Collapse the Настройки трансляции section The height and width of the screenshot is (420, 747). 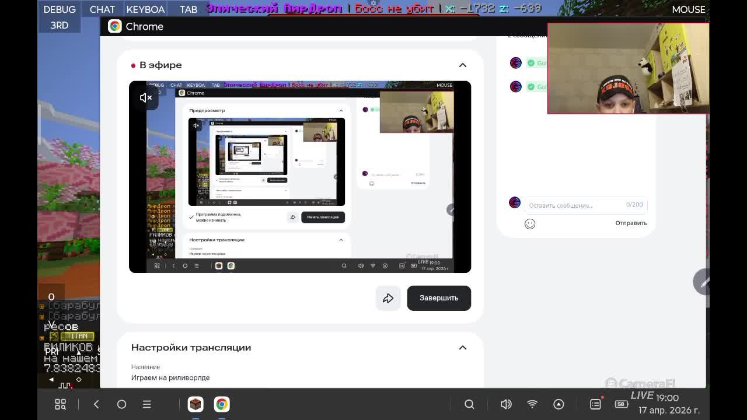(x=462, y=348)
